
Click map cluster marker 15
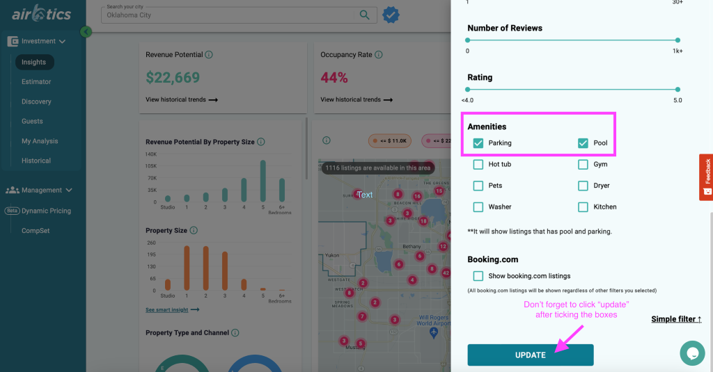[439, 191]
